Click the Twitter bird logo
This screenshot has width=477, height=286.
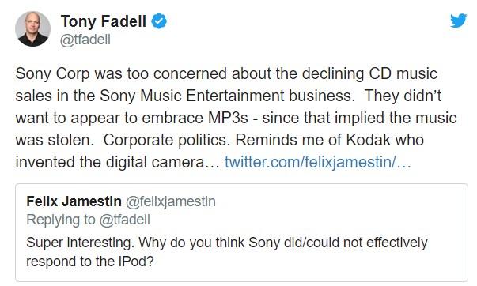click(459, 21)
